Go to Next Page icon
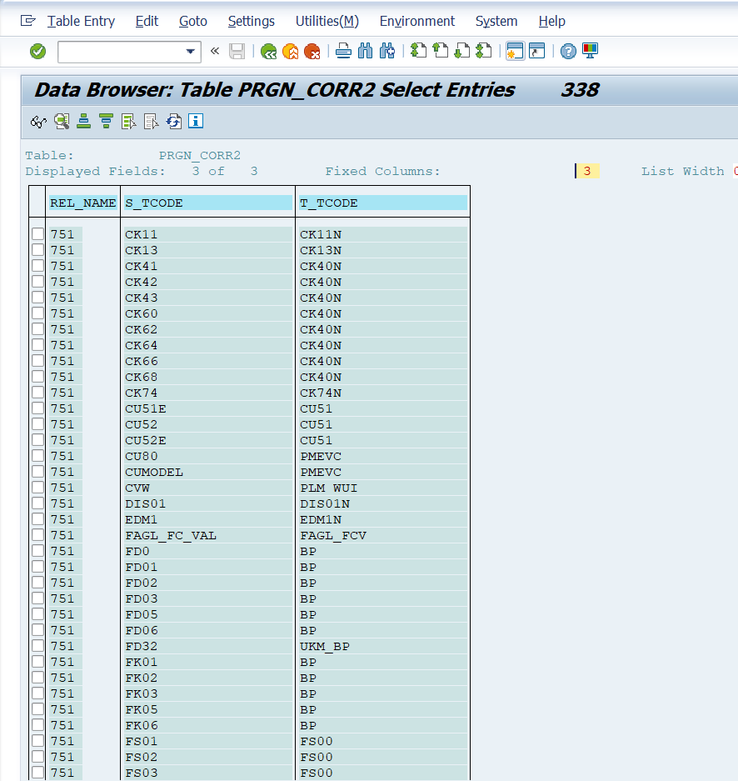 pyautogui.click(x=462, y=51)
